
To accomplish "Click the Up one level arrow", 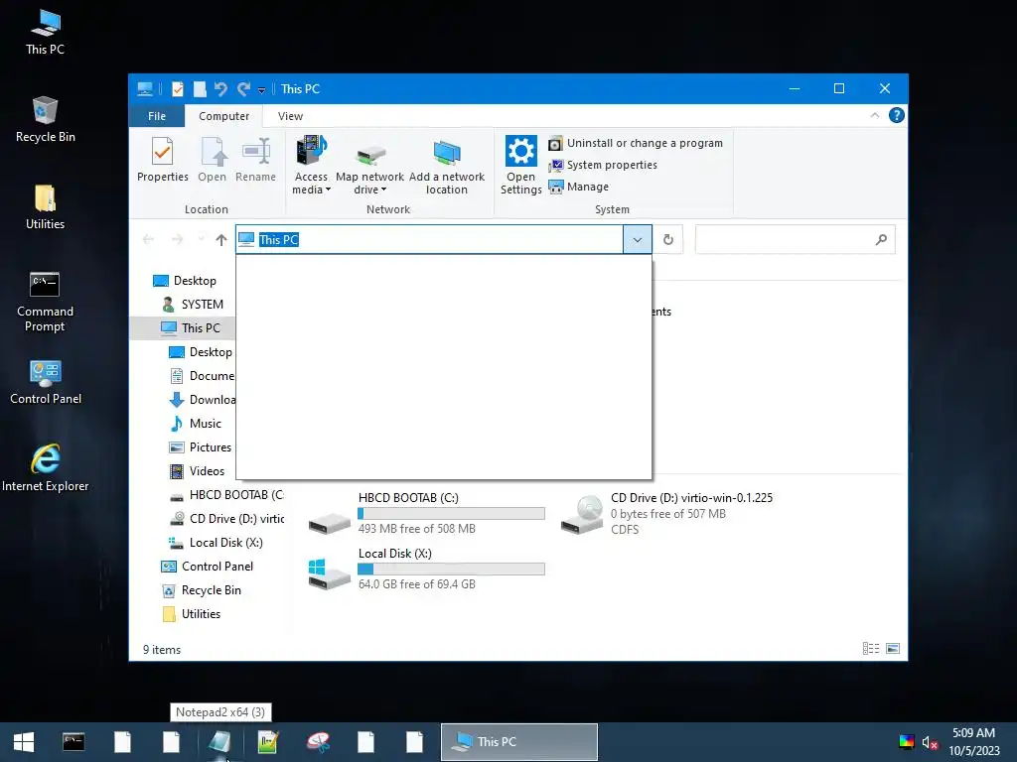I will 221,240.
